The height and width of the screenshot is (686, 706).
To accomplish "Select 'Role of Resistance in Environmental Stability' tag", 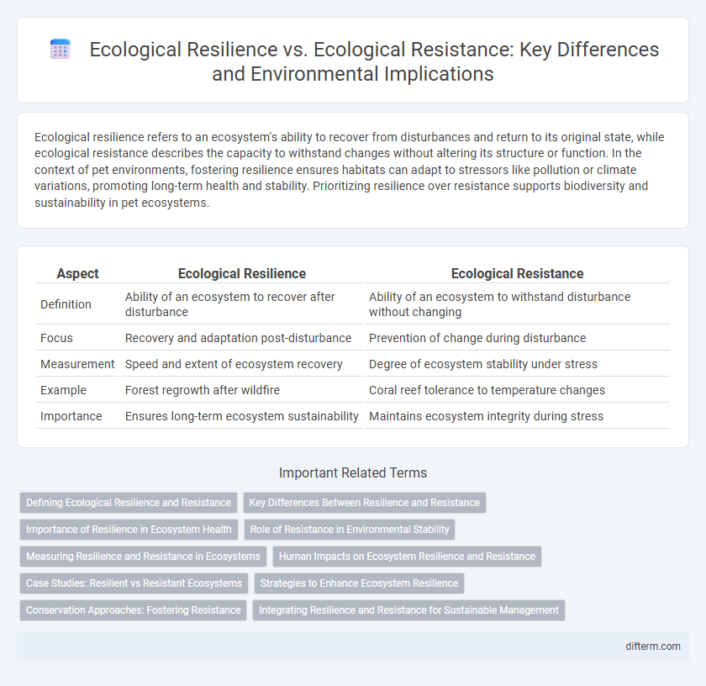I will [x=350, y=530].
